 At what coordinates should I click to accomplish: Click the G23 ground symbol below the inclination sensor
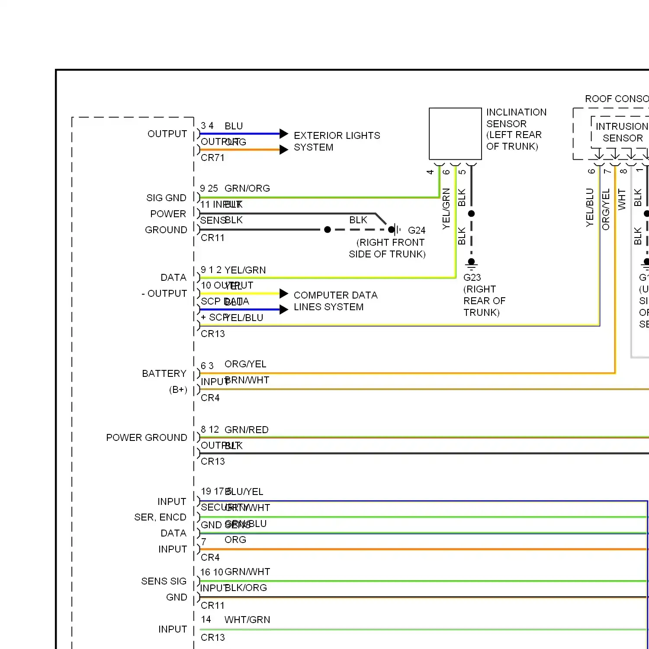tap(472, 265)
